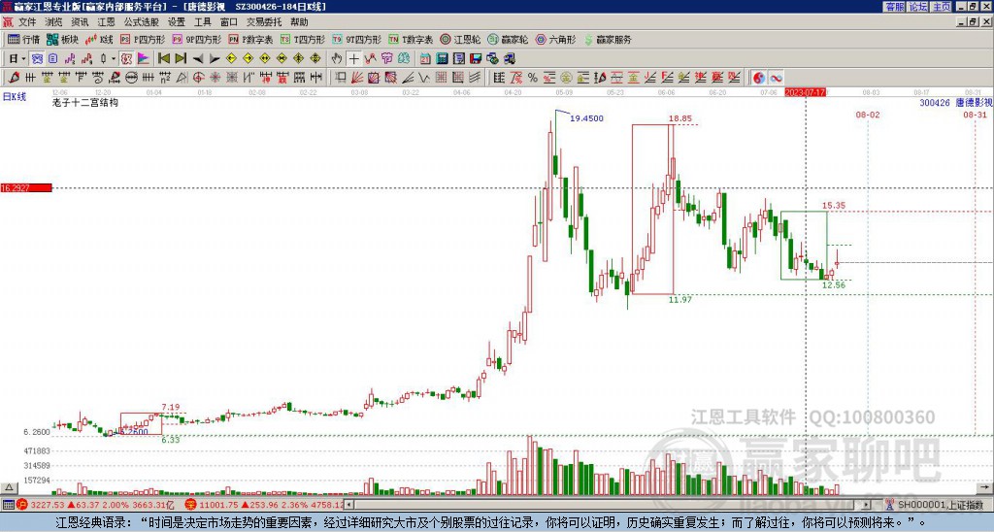
Task: Click the circled target crosshair tool
Action: (198, 78)
